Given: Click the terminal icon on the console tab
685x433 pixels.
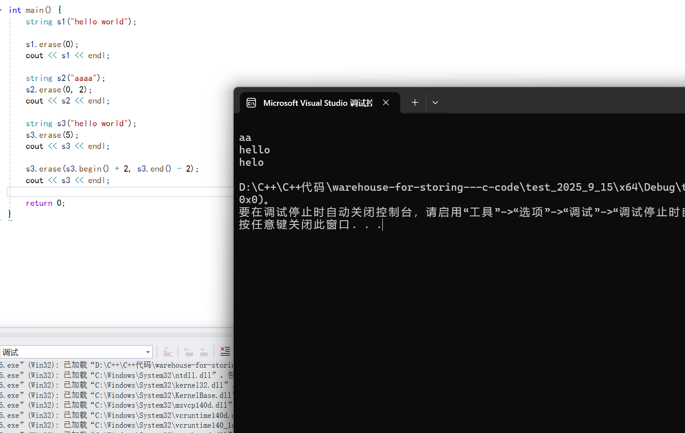Looking at the screenshot, I should pyautogui.click(x=251, y=103).
